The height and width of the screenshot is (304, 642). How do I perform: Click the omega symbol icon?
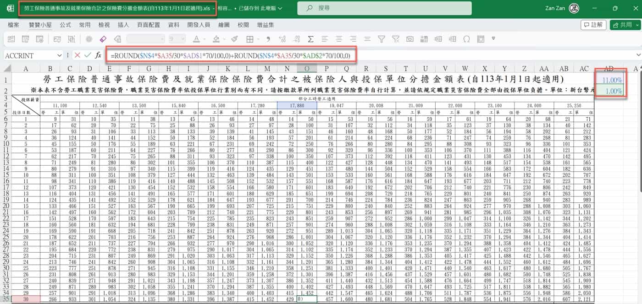(x=466, y=39)
